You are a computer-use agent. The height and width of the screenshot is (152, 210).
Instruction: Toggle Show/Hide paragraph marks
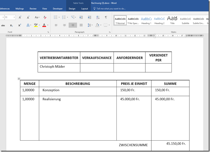pos(106,17)
